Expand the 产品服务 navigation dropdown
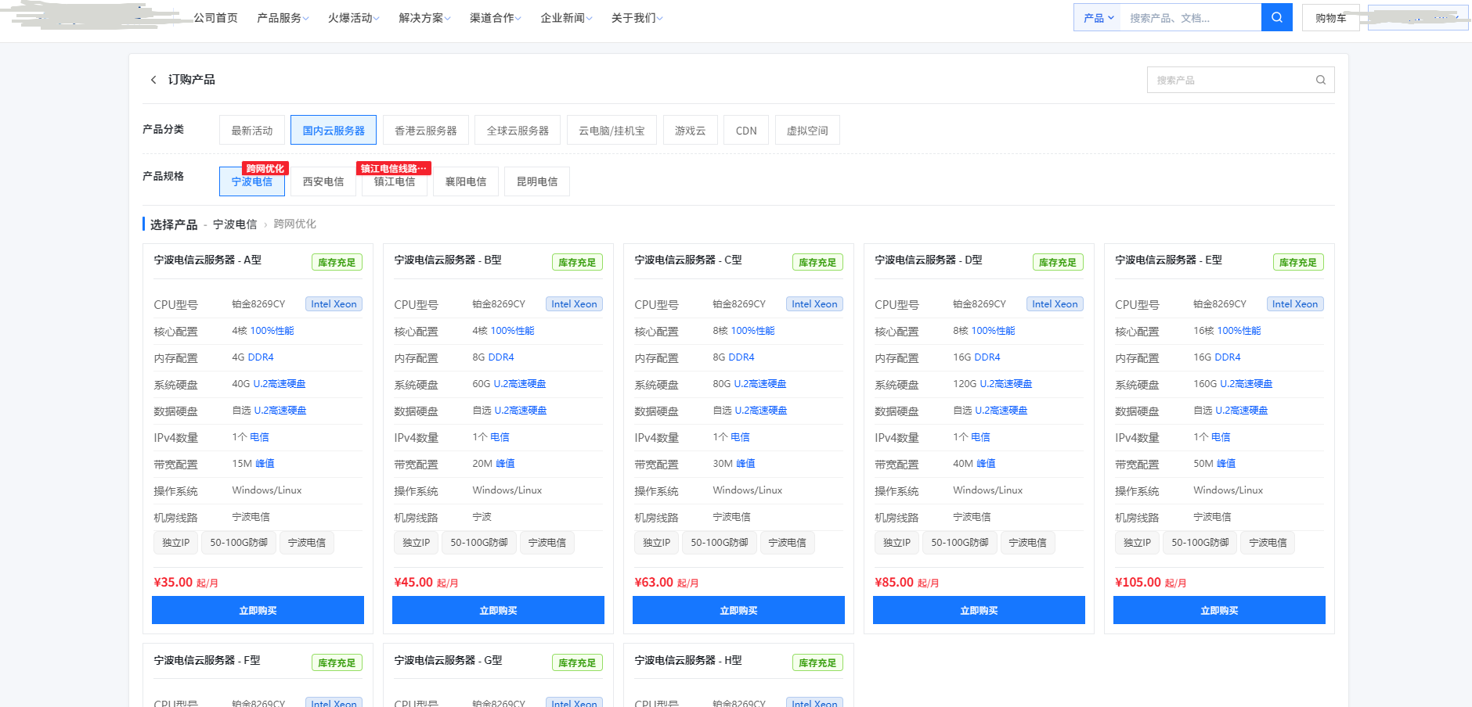This screenshot has width=1472, height=707. click(x=283, y=18)
